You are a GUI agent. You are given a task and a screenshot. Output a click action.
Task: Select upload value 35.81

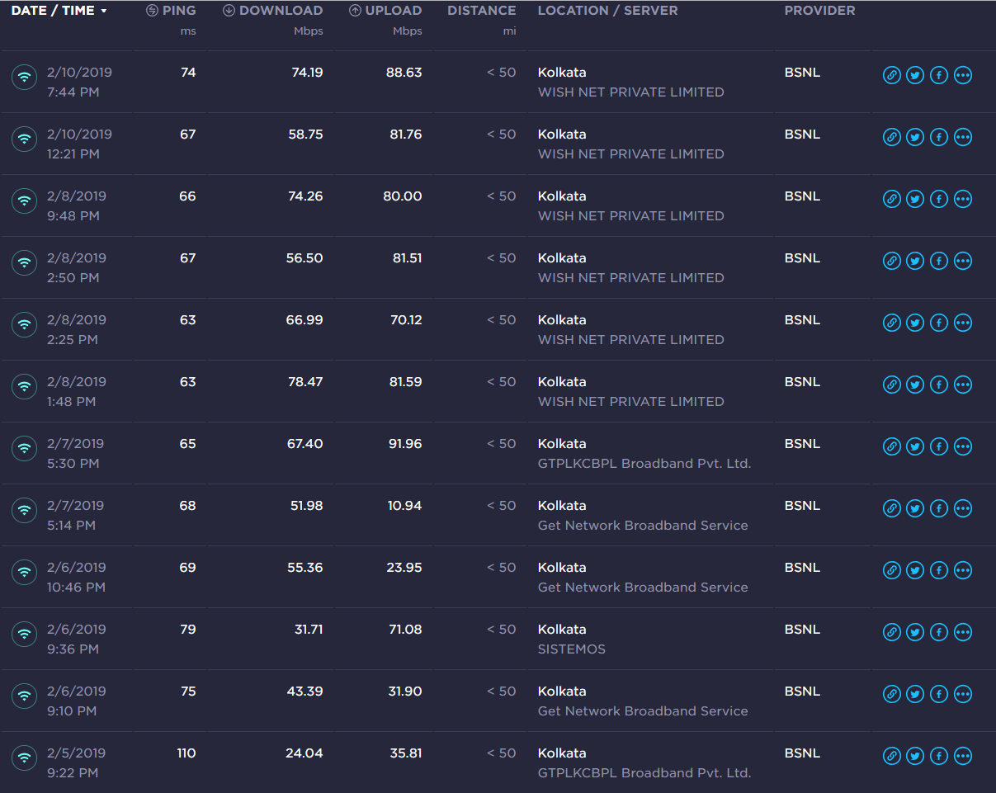(x=406, y=753)
